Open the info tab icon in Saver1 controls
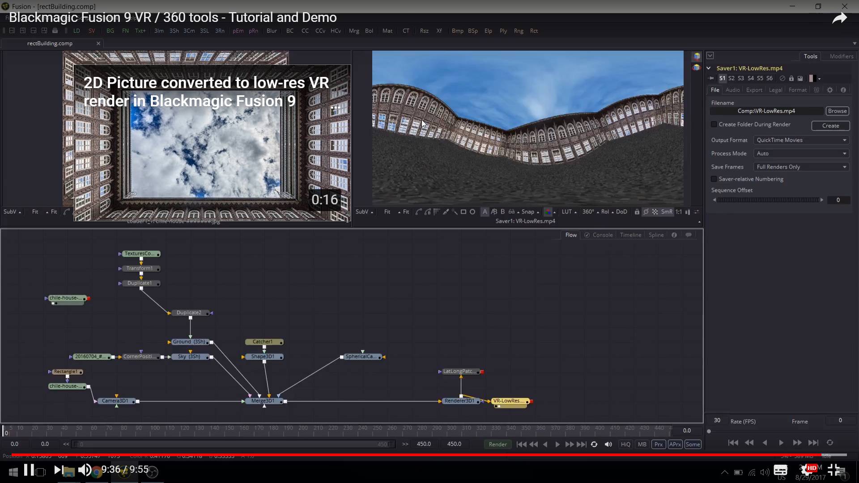Viewport: 859px width, 483px height. [843, 90]
